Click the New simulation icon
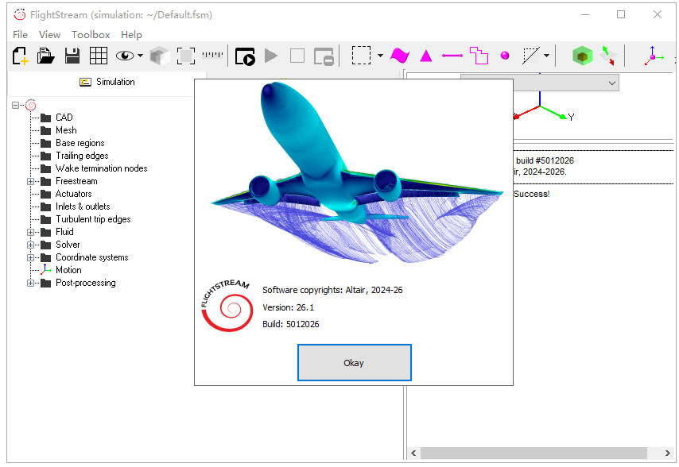 click(21, 56)
